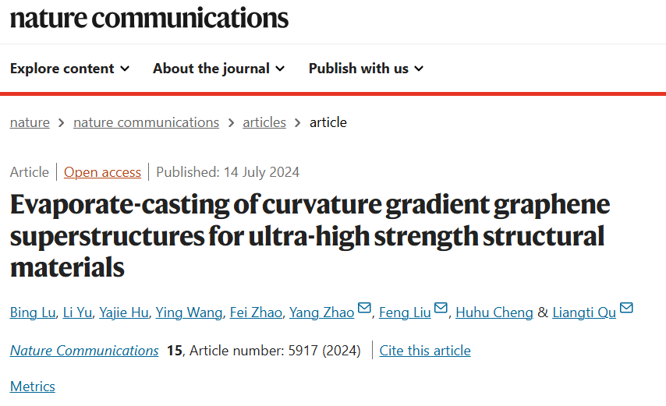Click the Open access link
Viewport: 666px width, 406px height.
tap(102, 171)
